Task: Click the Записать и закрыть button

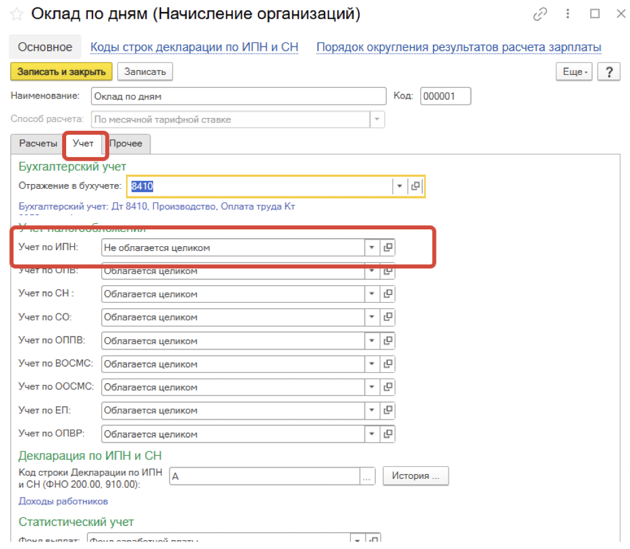Action: pyautogui.click(x=61, y=71)
